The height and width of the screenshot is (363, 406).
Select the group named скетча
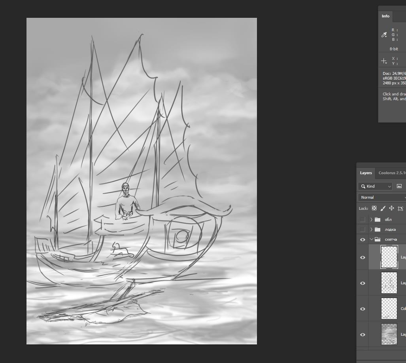(391, 239)
